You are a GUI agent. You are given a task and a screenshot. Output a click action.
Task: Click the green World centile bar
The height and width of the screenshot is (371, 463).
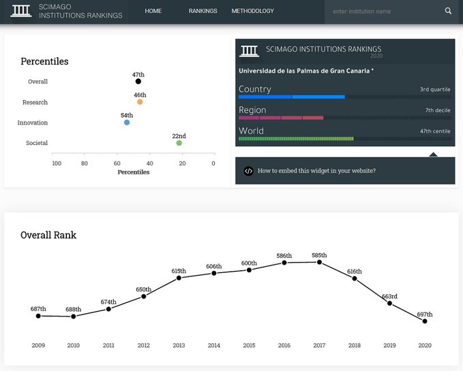pyautogui.click(x=296, y=139)
